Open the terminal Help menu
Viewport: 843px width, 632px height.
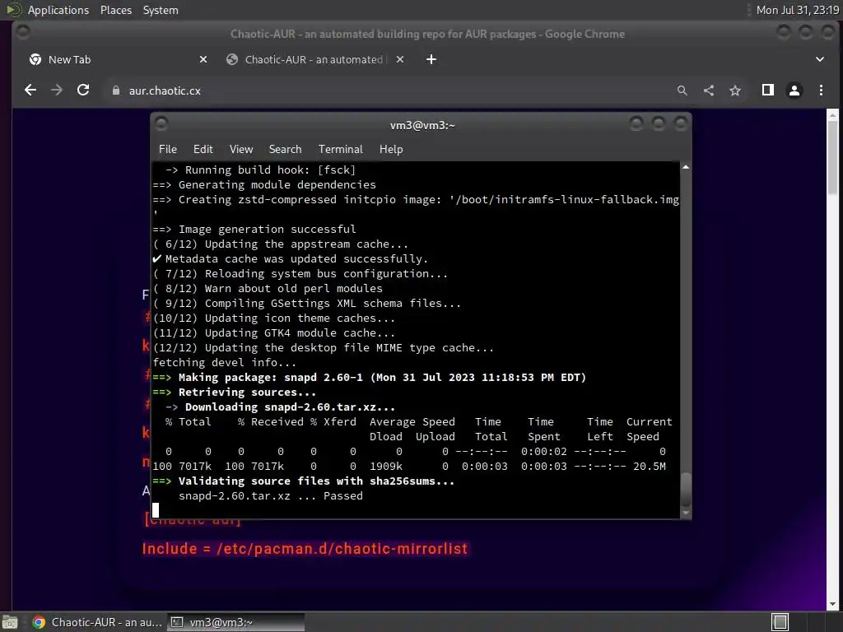(x=391, y=150)
